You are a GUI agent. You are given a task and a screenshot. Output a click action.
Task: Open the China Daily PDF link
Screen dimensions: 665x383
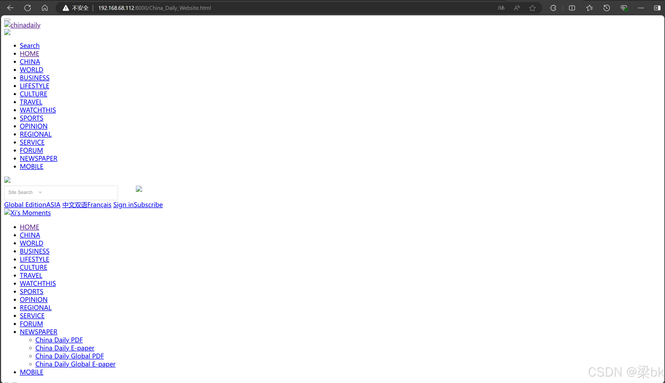59,340
